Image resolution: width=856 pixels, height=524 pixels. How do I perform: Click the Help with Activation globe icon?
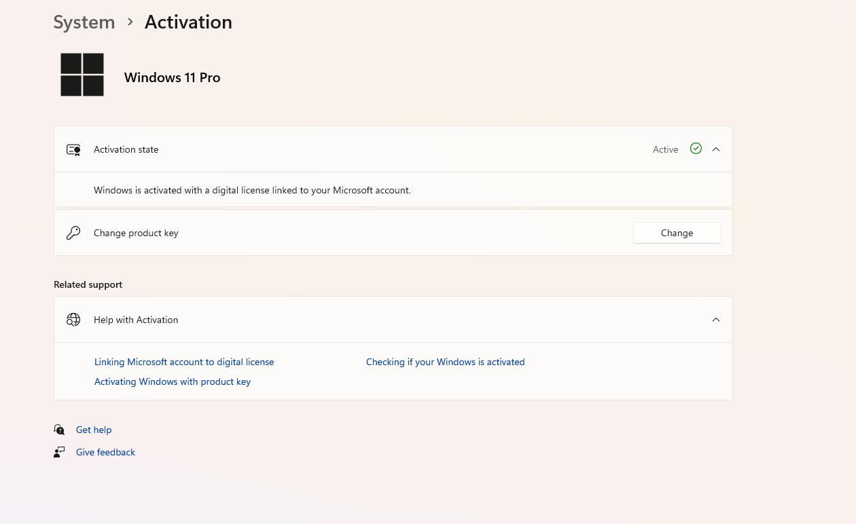(73, 320)
